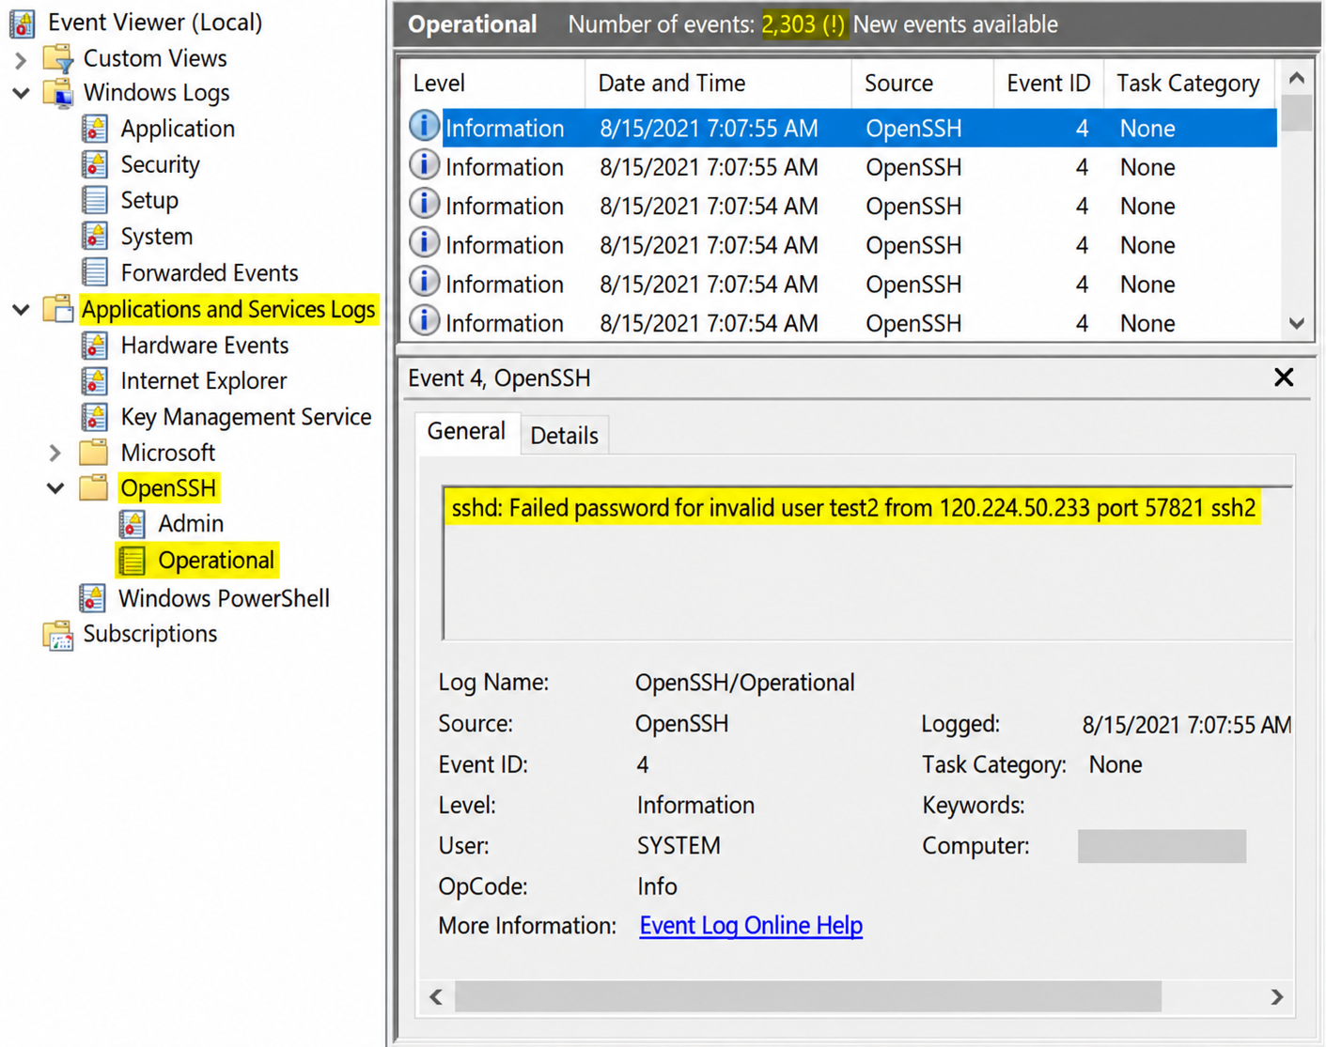Viewport: 1326px width, 1047px height.
Task: Click the Windows Logs folder icon
Action: point(58,93)
